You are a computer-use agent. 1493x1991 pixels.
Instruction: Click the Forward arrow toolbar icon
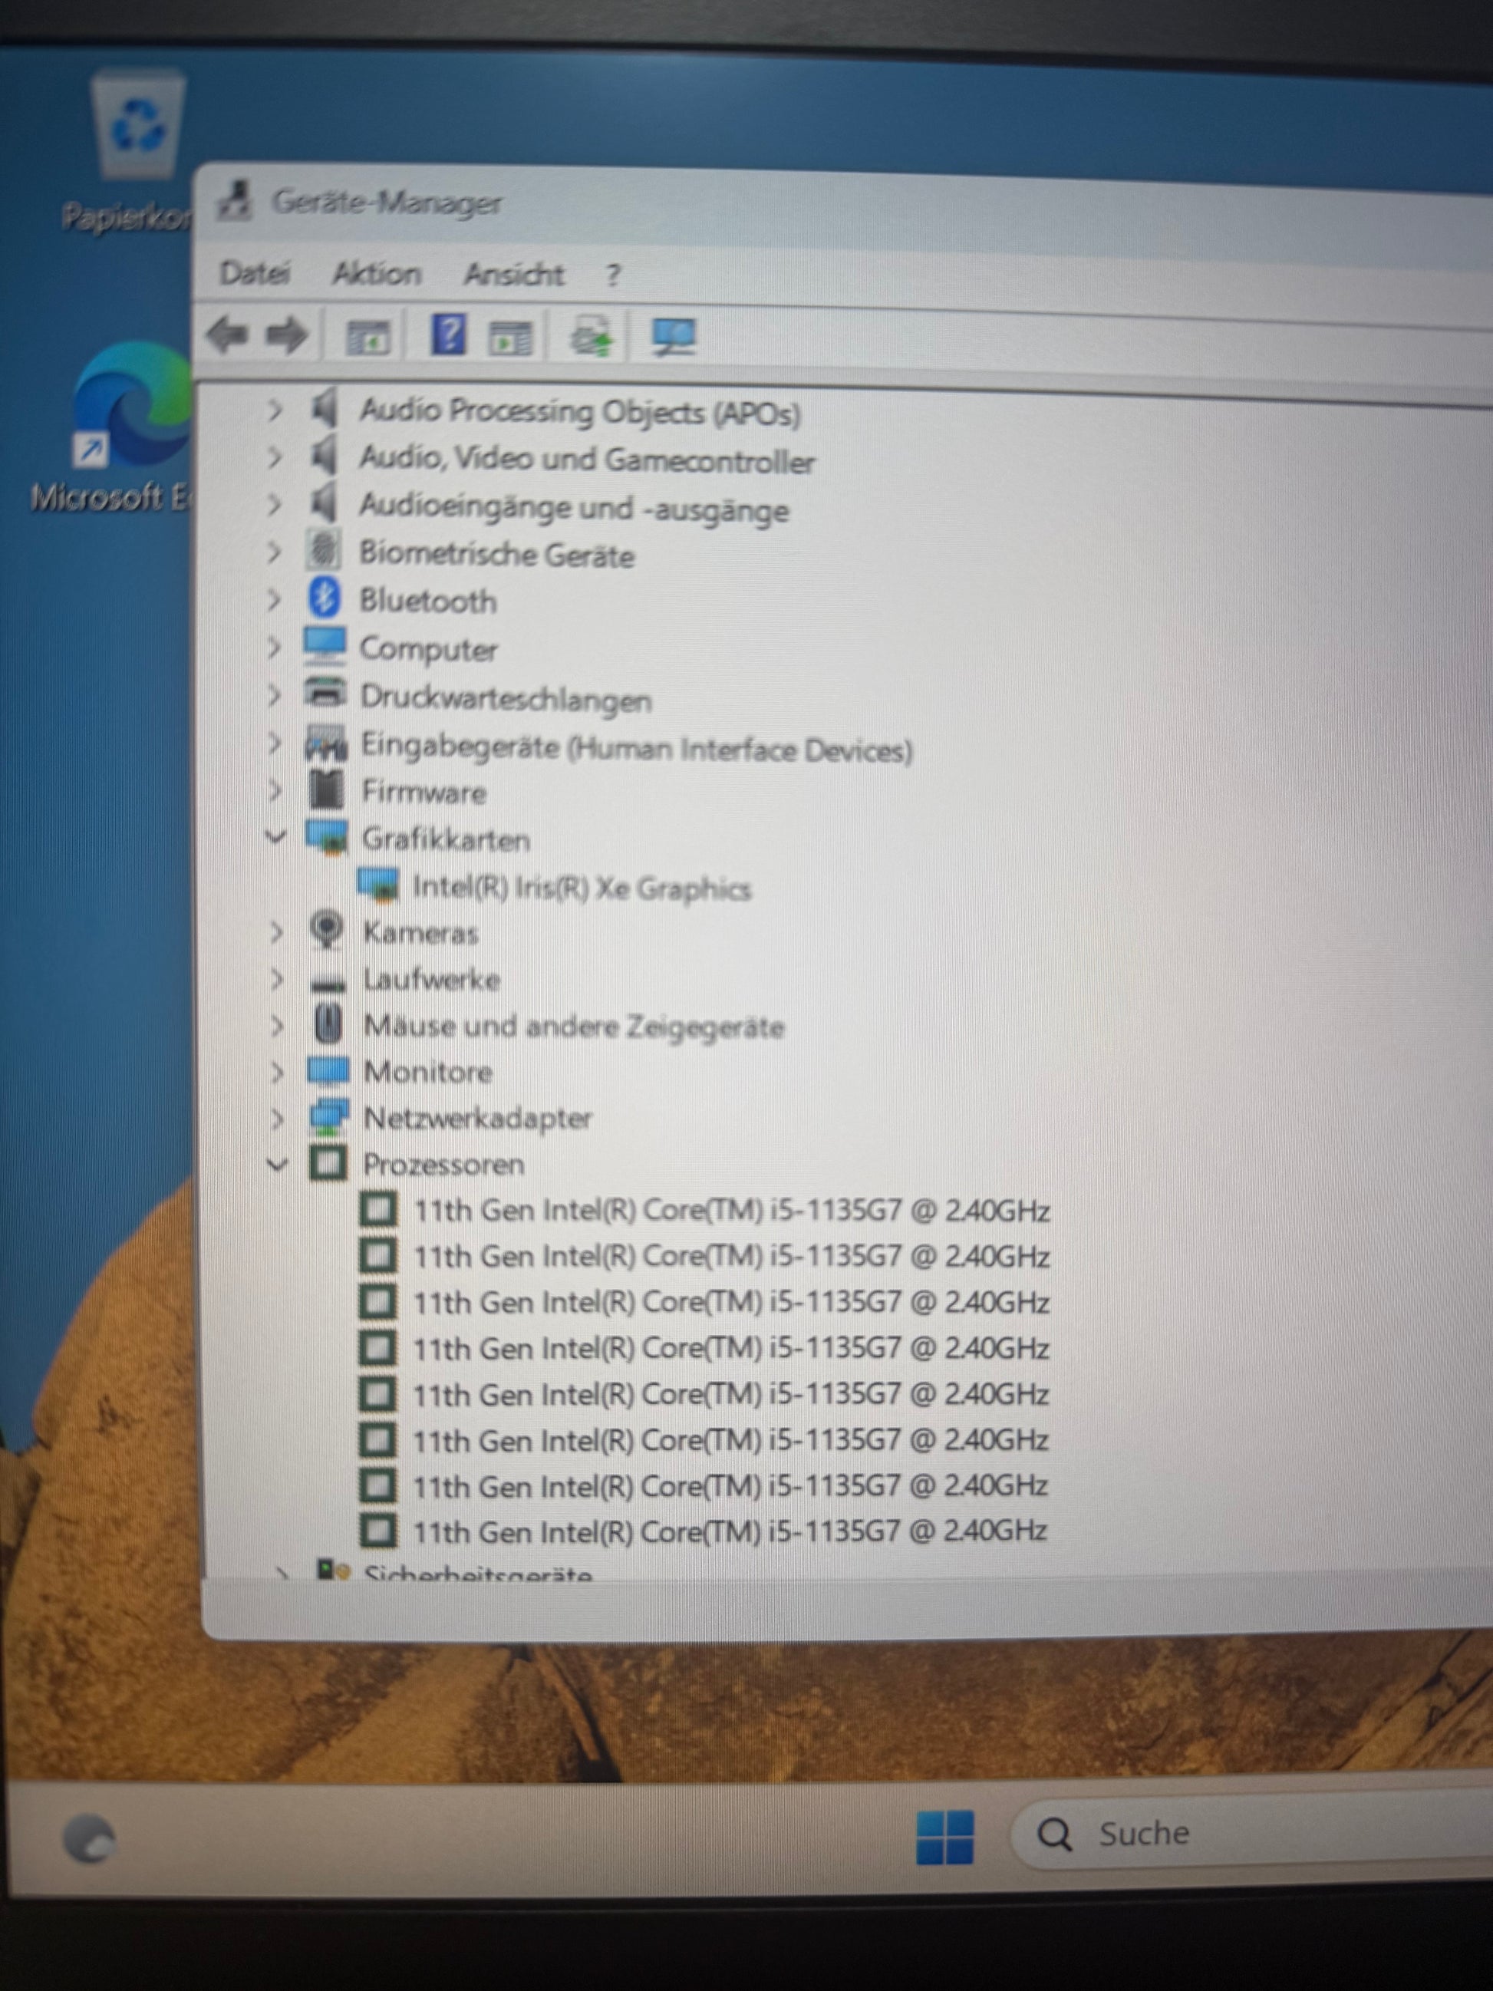[x=287, y=336]
